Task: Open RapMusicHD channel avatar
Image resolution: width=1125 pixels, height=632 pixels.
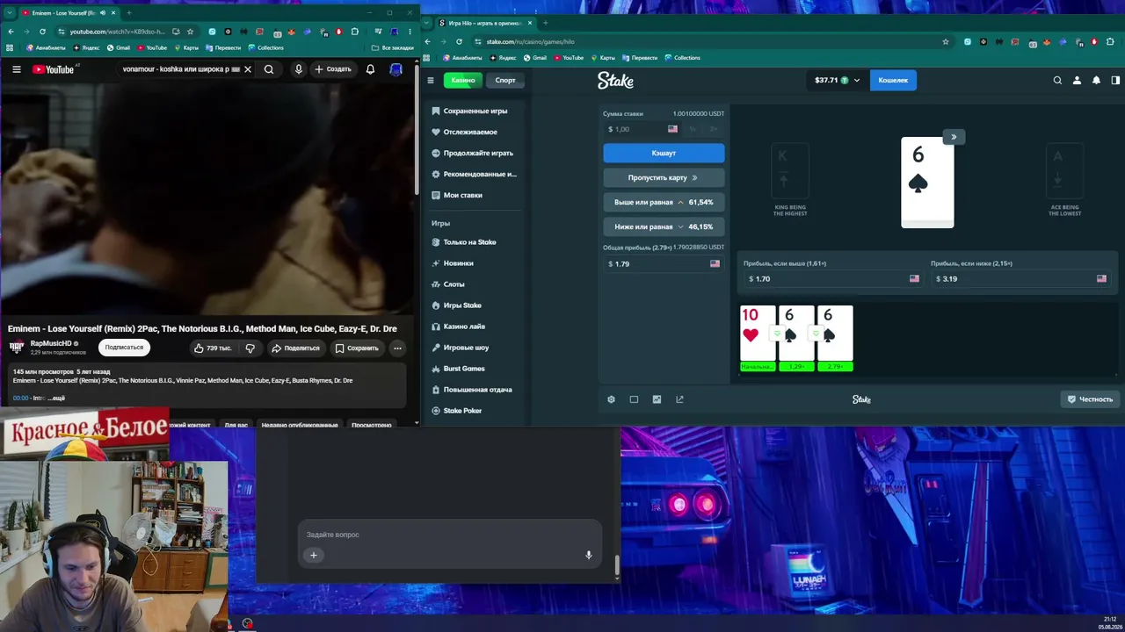Action: tap(17, 348)
